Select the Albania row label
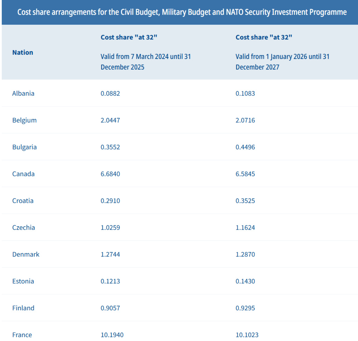Image resolution: width=358 pixels, height=341 pixels. pyautogui.click(x=23, y=94)
